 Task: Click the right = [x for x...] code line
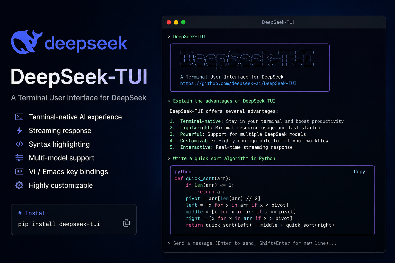[239, 218]
